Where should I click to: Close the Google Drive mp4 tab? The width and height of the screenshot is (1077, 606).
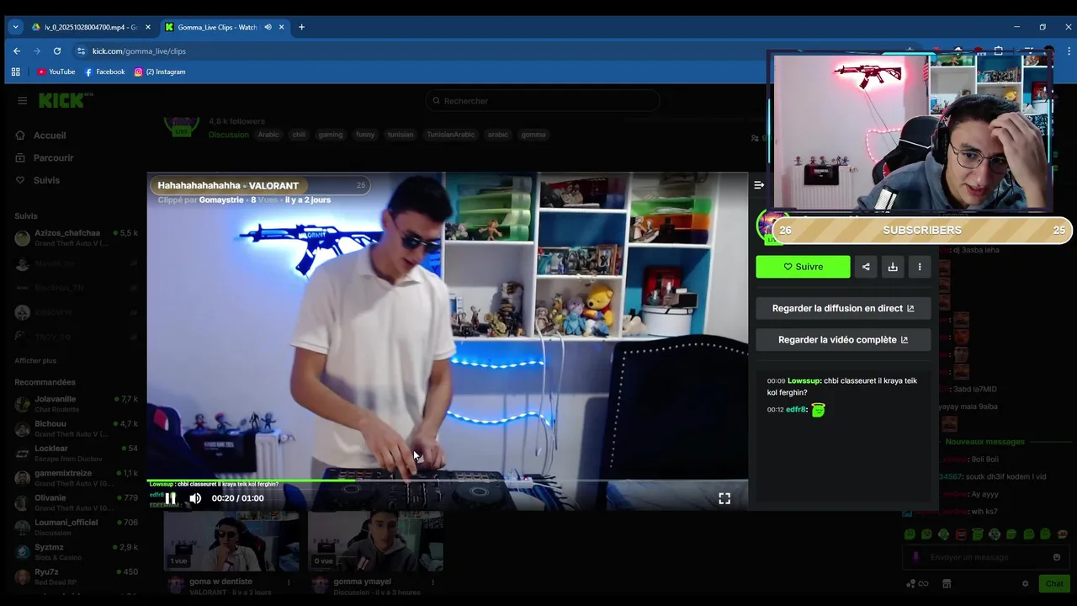(148, 27)
